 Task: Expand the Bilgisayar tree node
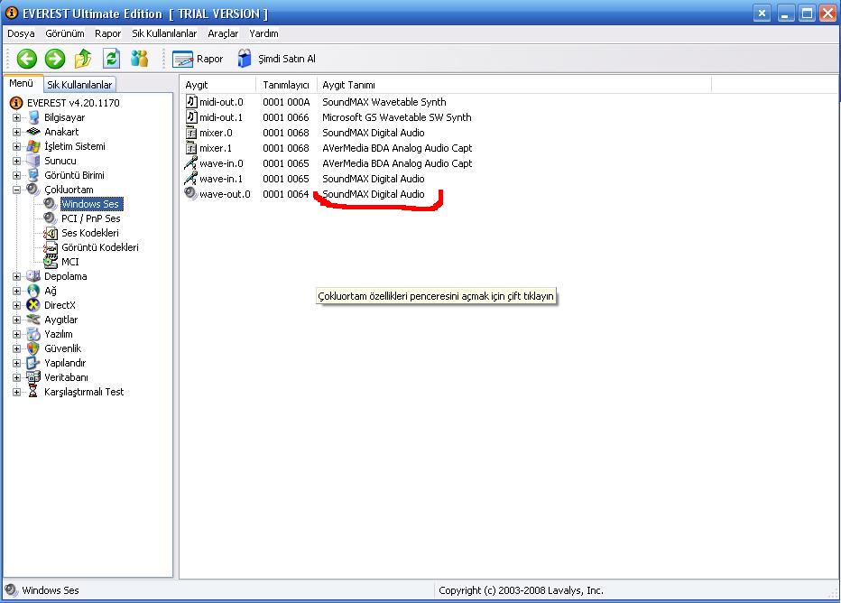(x=16, y=117)
